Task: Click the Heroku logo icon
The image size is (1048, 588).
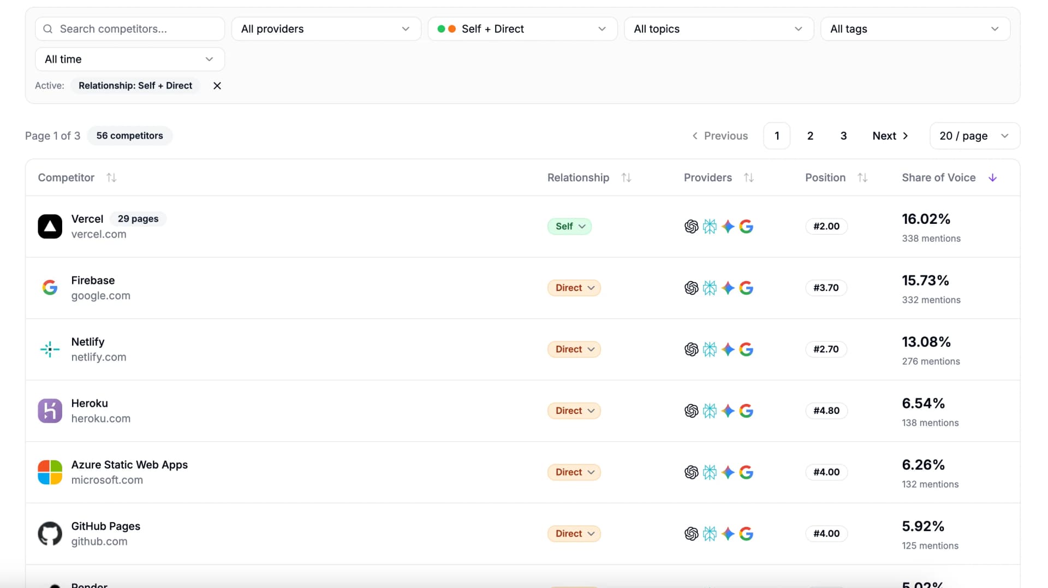Action: (x=50, y=411)
